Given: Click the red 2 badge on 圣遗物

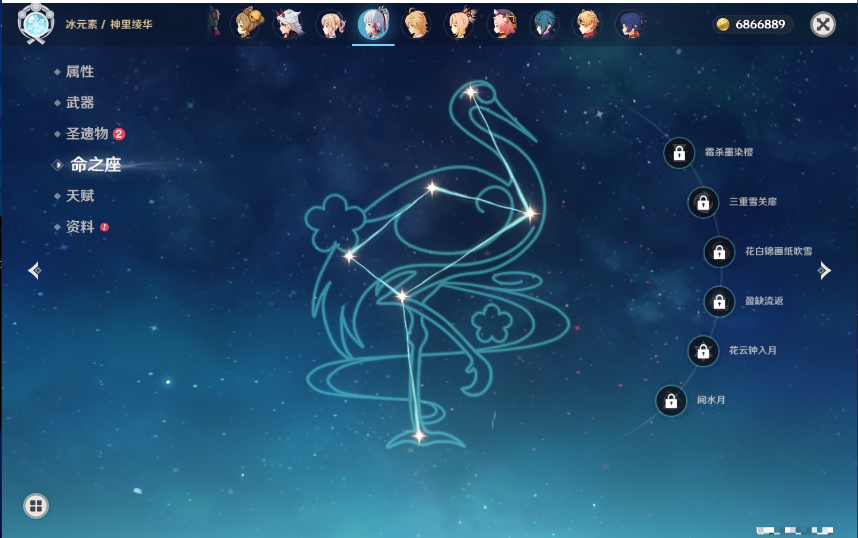Looking at the screenshot, I should [x=119, y=134].
